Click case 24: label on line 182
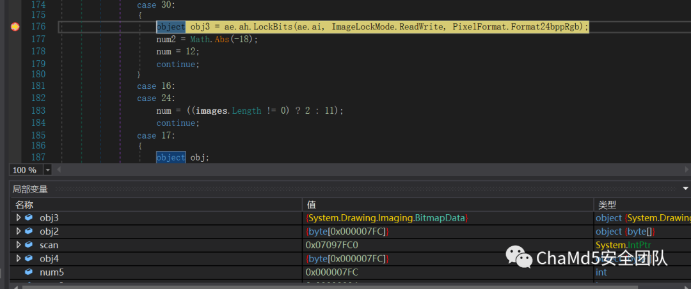The image size is (691, 289). (x=157, y=98)
